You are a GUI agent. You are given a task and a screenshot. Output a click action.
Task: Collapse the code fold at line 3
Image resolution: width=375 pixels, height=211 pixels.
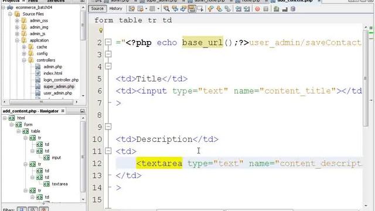(x=108, y=55)
